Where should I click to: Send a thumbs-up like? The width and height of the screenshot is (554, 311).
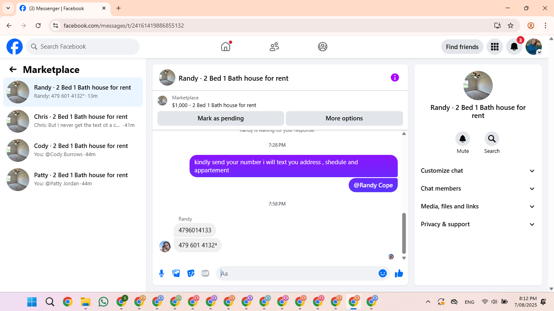(x=399, y=273)
